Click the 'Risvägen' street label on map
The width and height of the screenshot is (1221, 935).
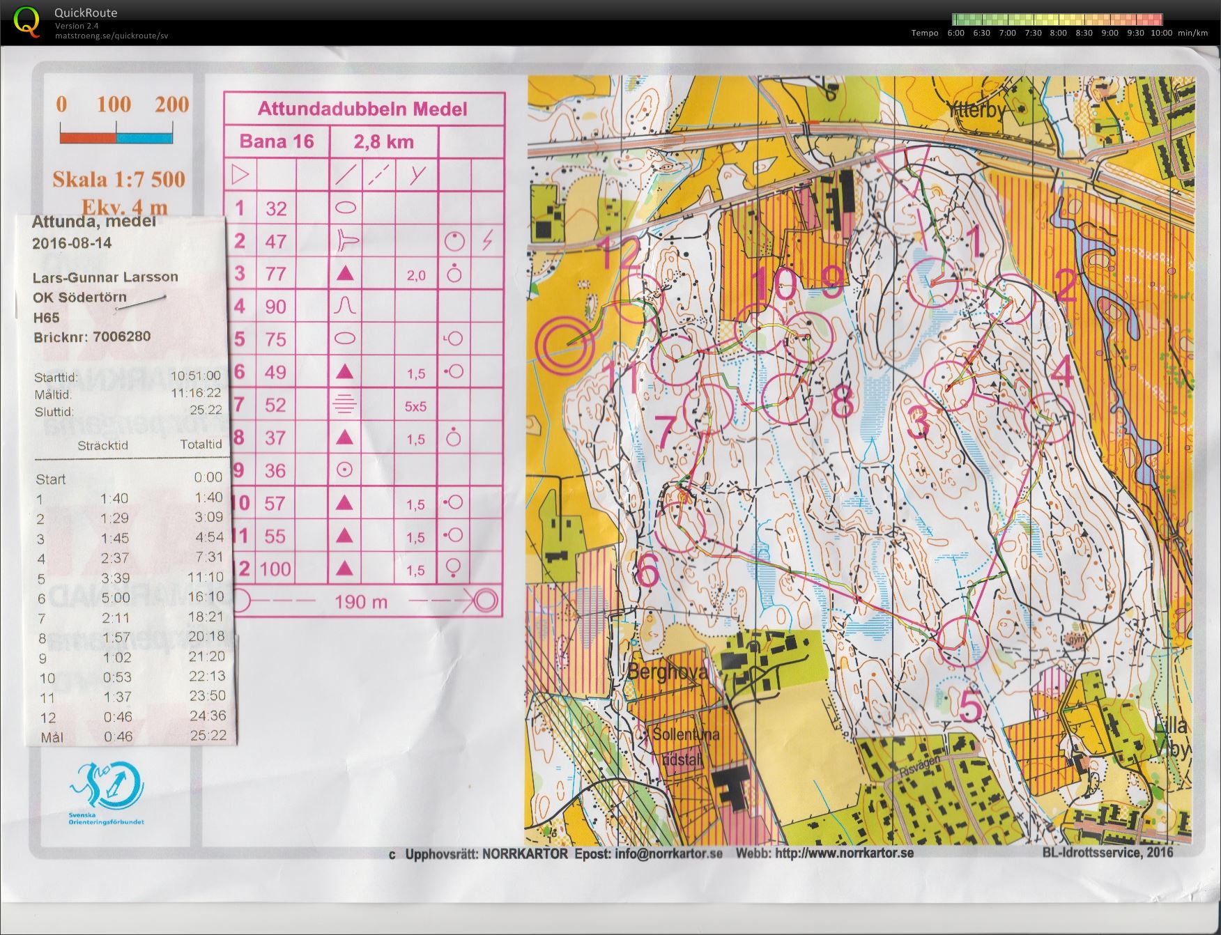(919, 767)
